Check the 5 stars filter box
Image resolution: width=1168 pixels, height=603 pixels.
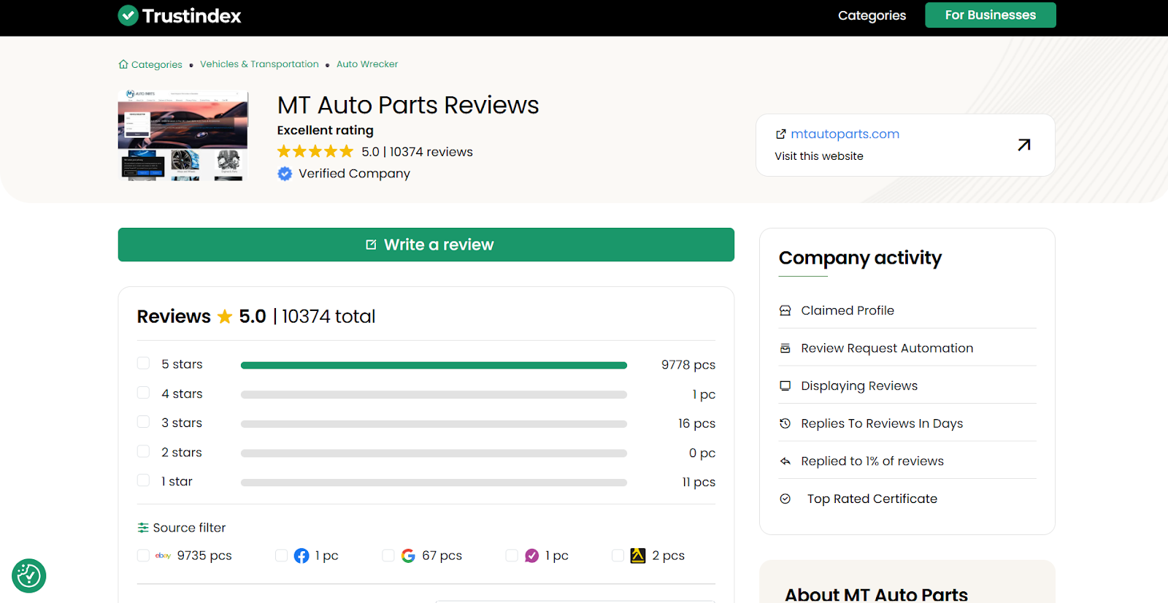coord(144,364)
